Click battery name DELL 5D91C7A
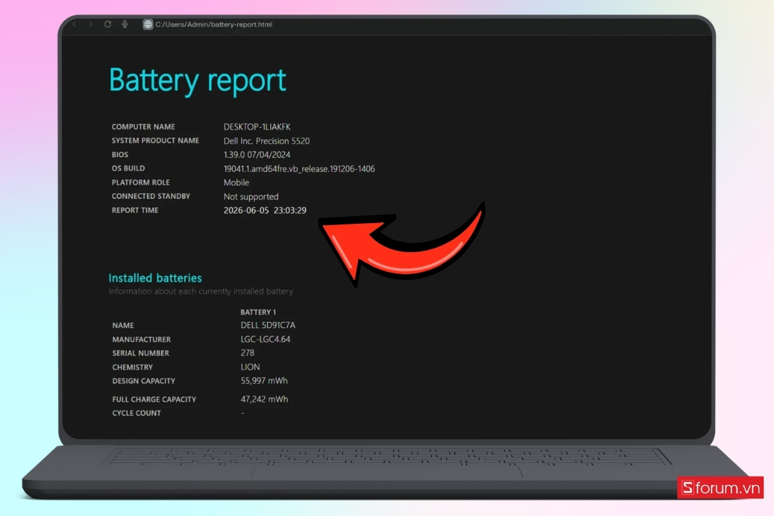 tap(268, 326)
